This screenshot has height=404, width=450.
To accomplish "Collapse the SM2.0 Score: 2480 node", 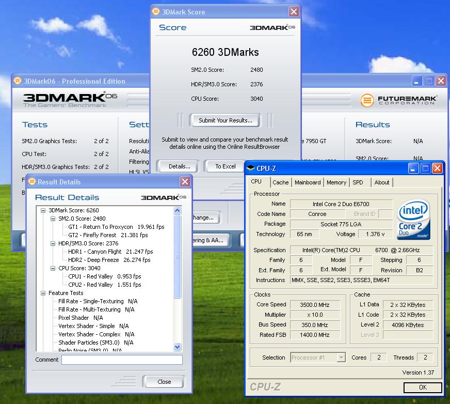I will point(53,219).
